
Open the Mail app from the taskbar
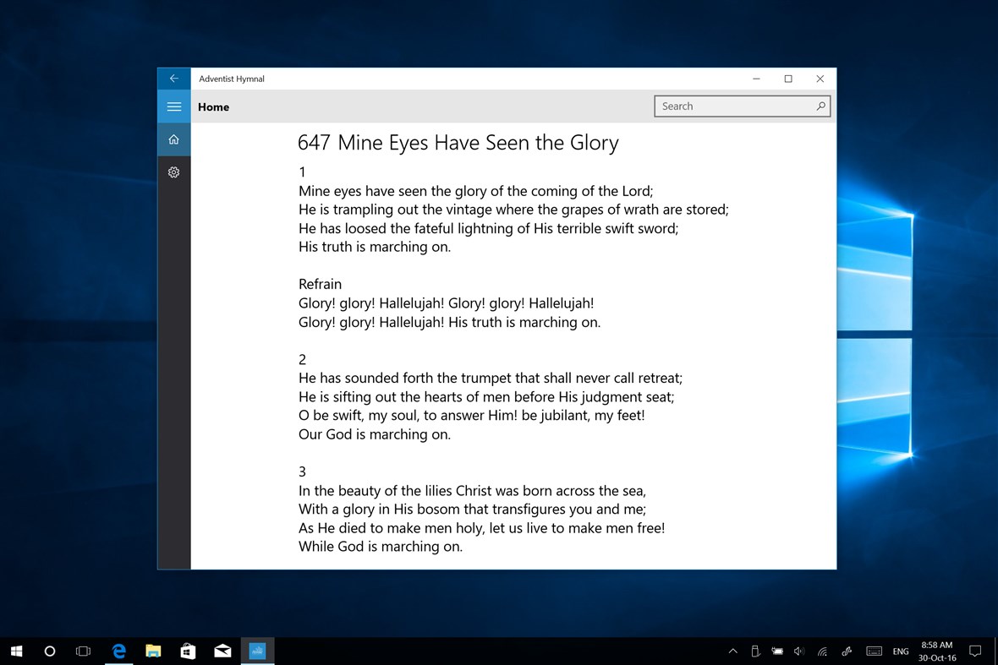(x=222, y=651)
